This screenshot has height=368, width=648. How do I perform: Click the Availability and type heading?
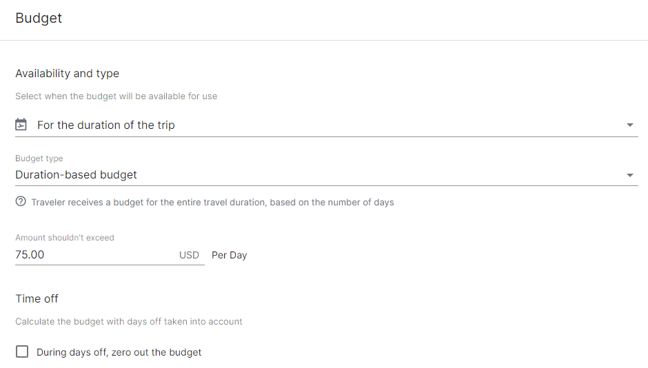coord(68,74)
